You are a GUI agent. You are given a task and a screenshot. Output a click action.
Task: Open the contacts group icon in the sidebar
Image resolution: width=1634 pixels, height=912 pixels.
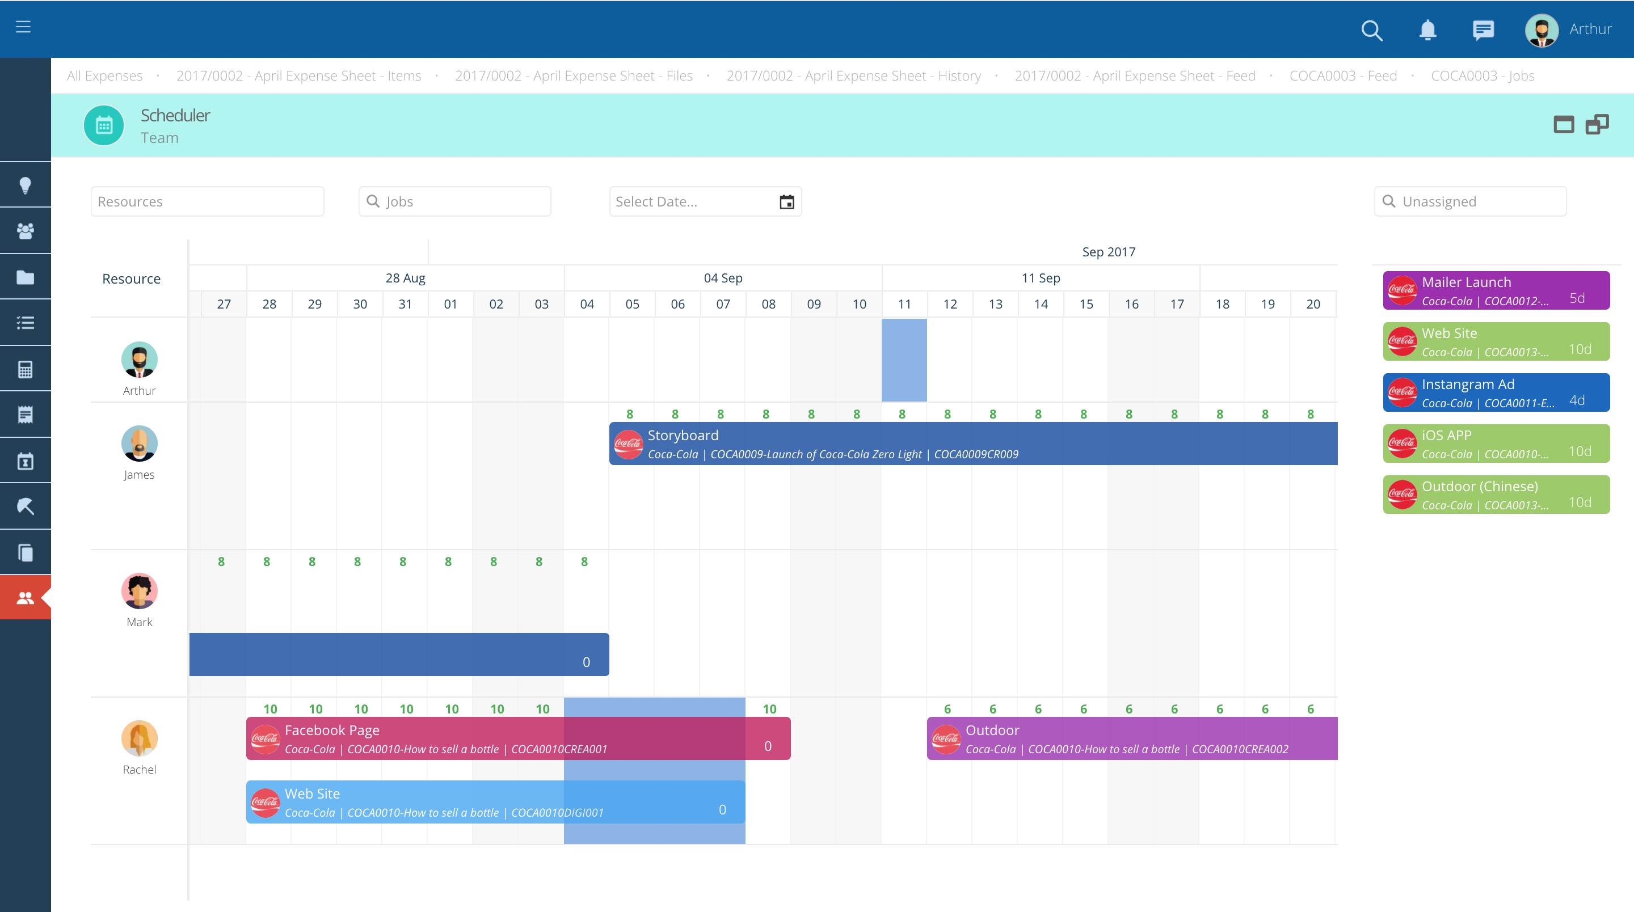(26, 230)
